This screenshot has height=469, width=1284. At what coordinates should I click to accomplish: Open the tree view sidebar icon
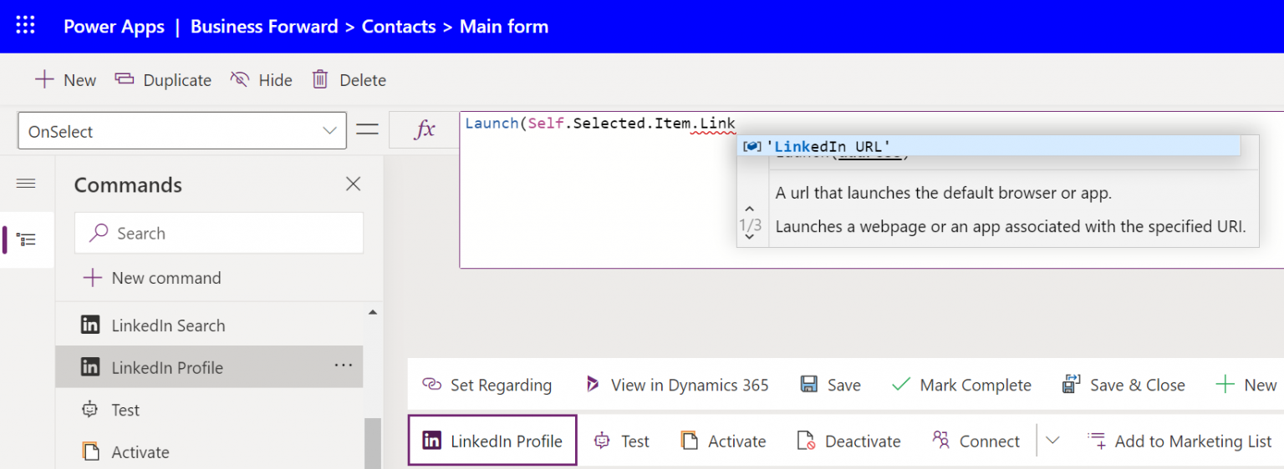27,240
